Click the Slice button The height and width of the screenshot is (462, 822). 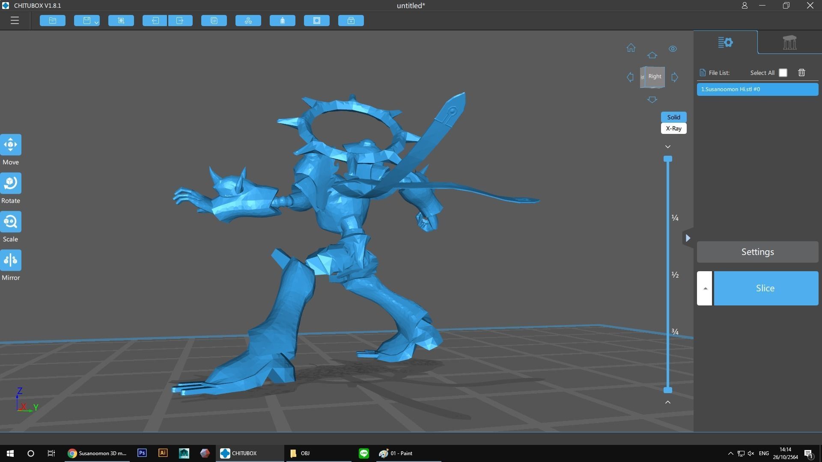pos(765,288)
